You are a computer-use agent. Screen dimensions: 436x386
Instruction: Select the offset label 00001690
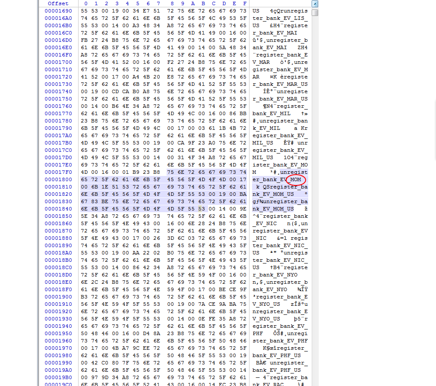tap(58, 11)
